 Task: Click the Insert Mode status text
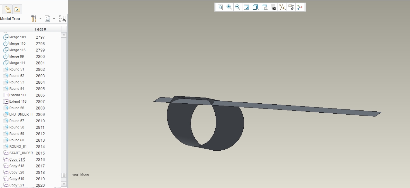[x=80, y=174]
